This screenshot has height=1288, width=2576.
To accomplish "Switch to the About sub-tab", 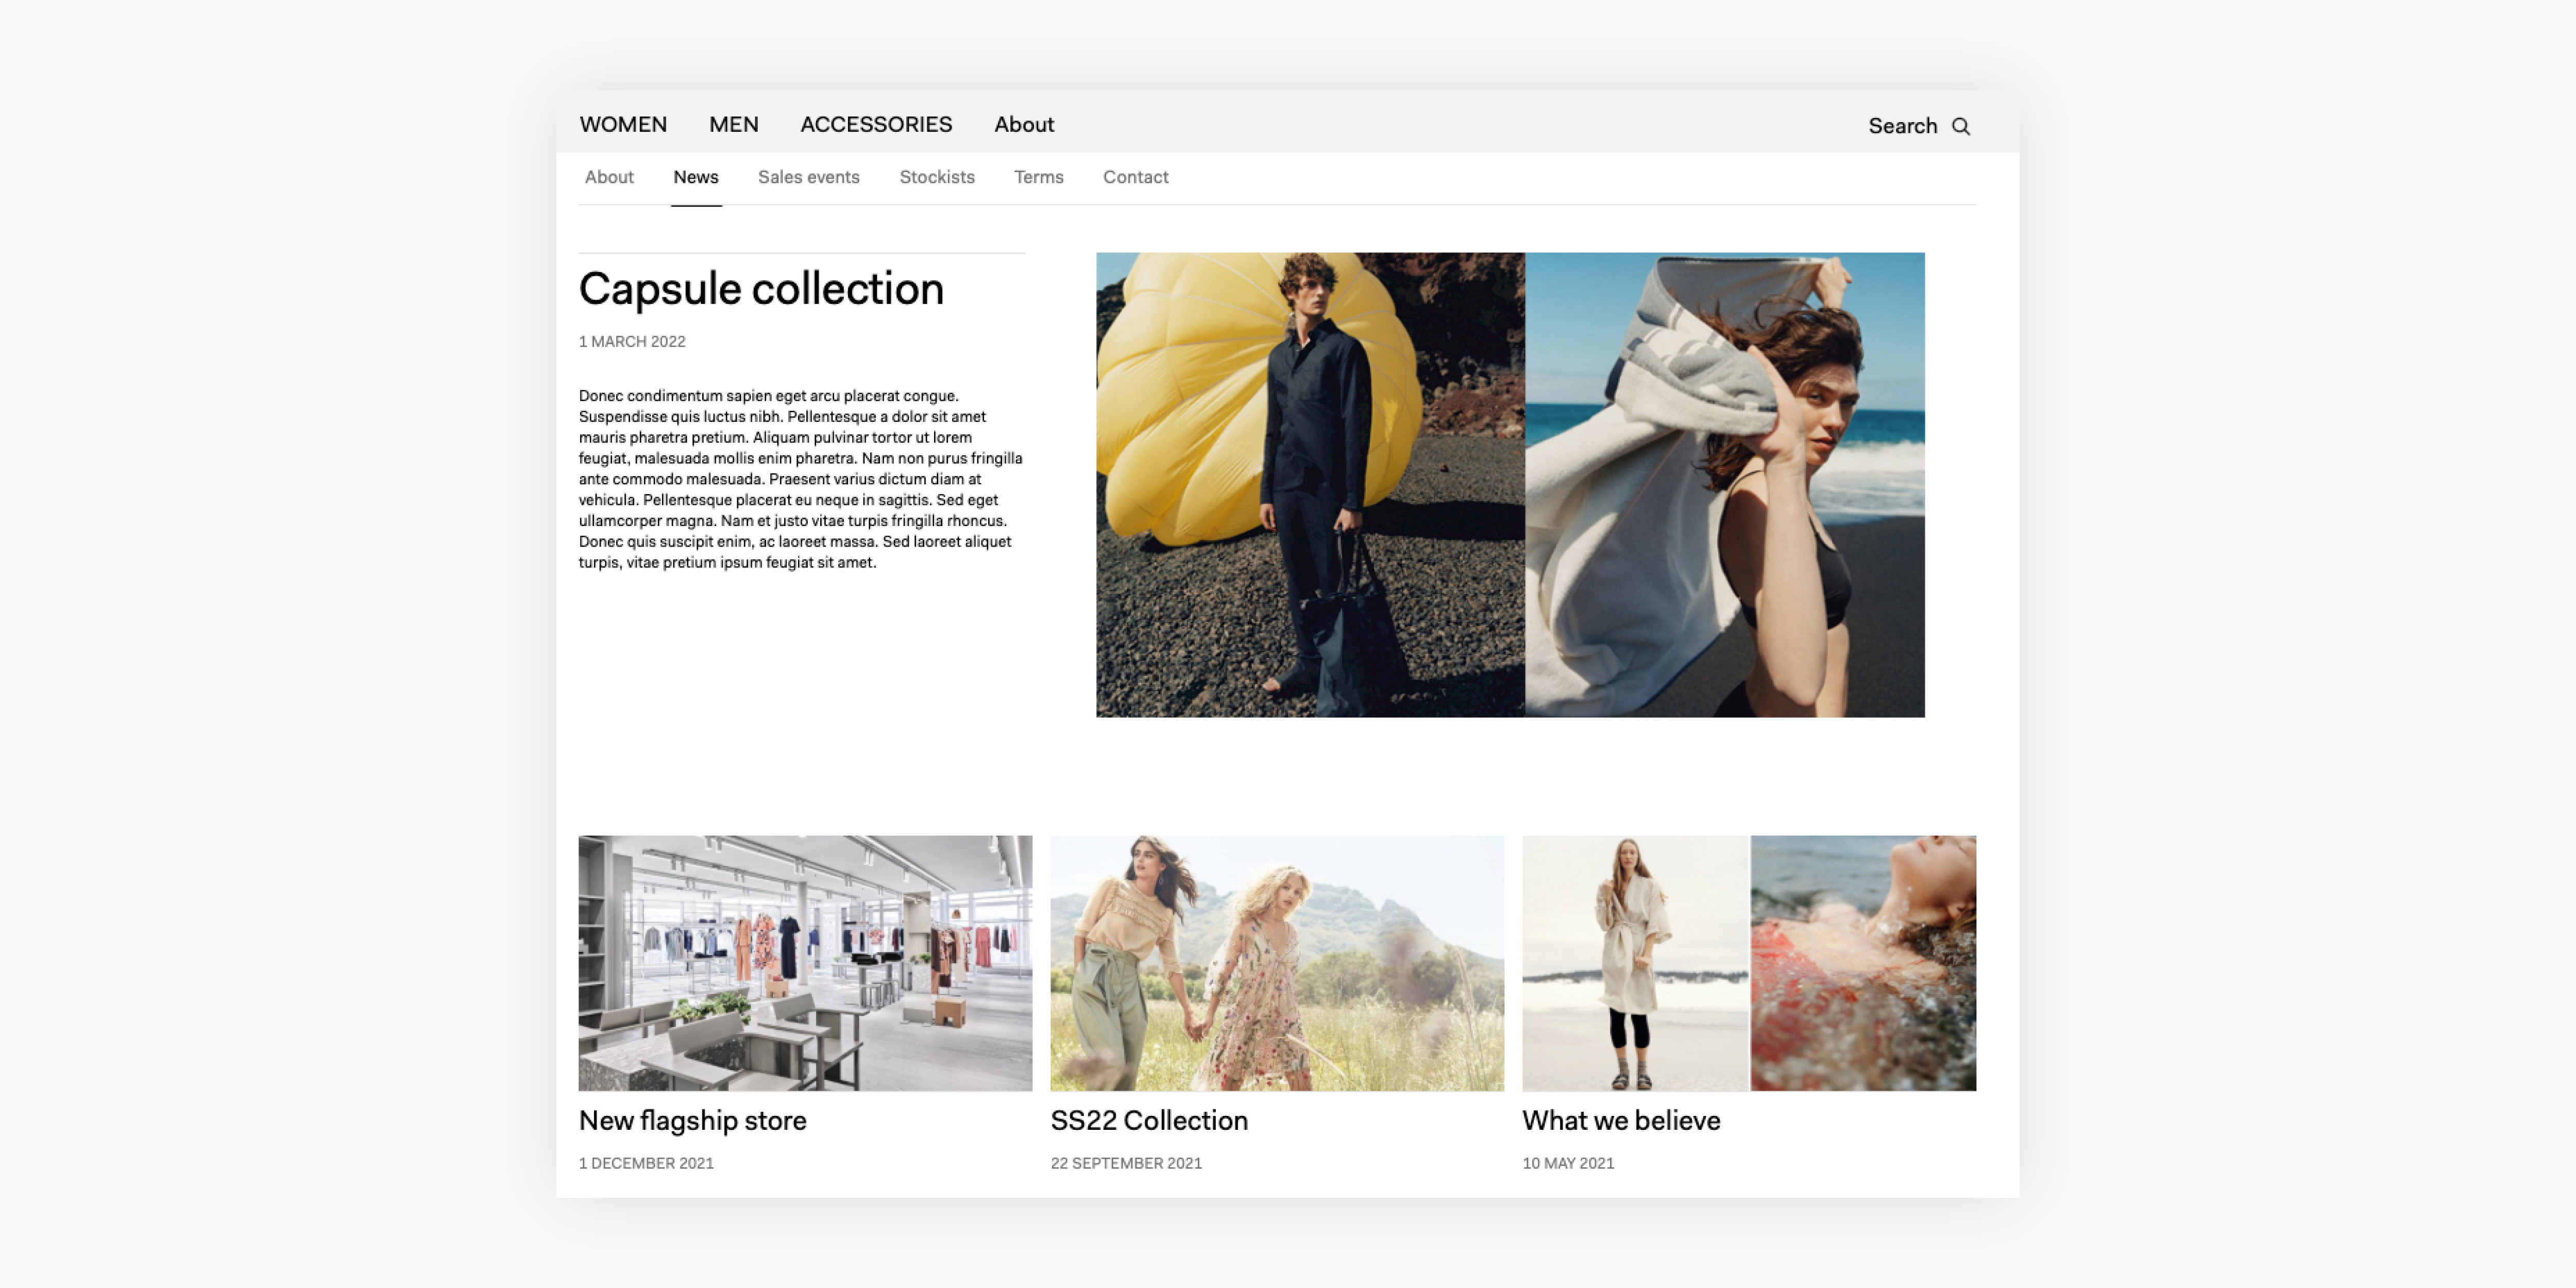I will pos(609,177).
